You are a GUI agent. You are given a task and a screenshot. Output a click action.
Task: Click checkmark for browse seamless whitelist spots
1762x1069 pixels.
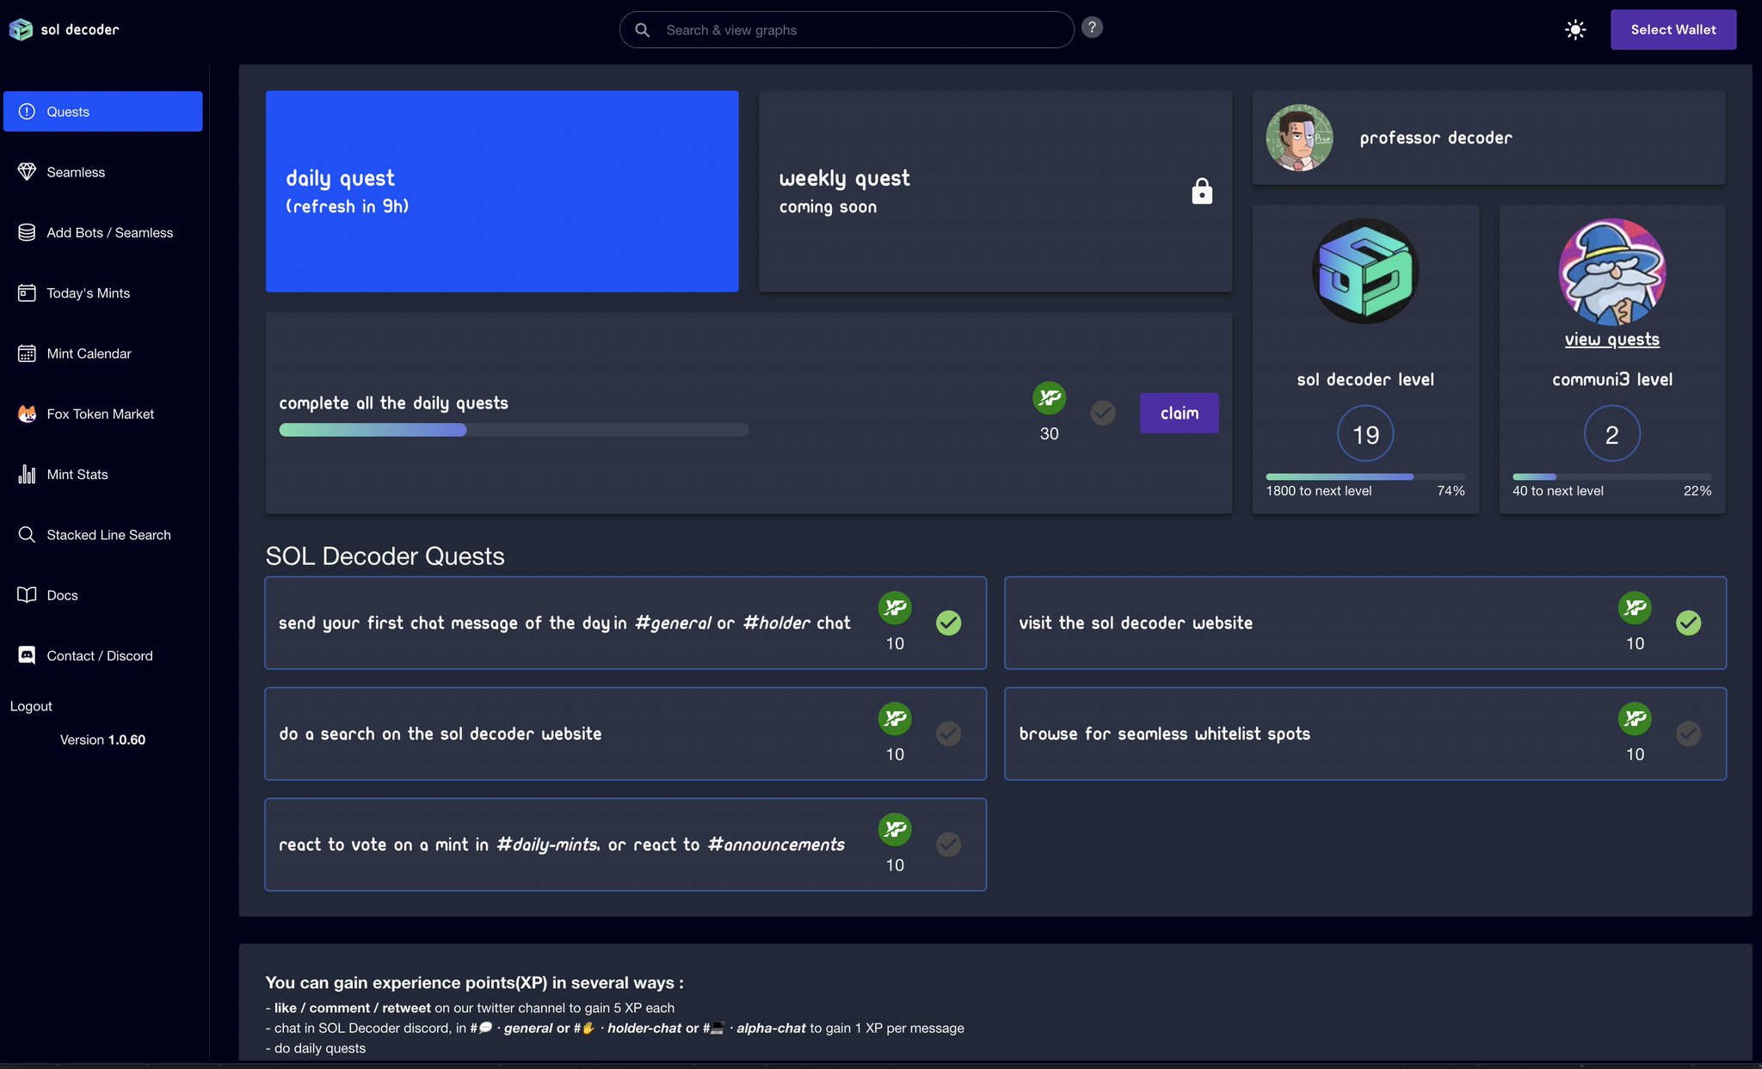point(1688,734)
